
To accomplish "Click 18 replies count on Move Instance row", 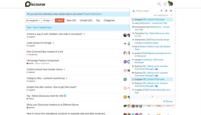I will pos(149,106).
